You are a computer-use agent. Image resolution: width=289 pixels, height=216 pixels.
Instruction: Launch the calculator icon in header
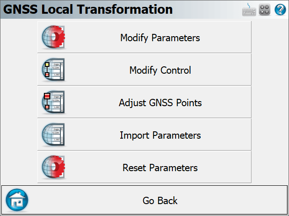tap(264, 10)
